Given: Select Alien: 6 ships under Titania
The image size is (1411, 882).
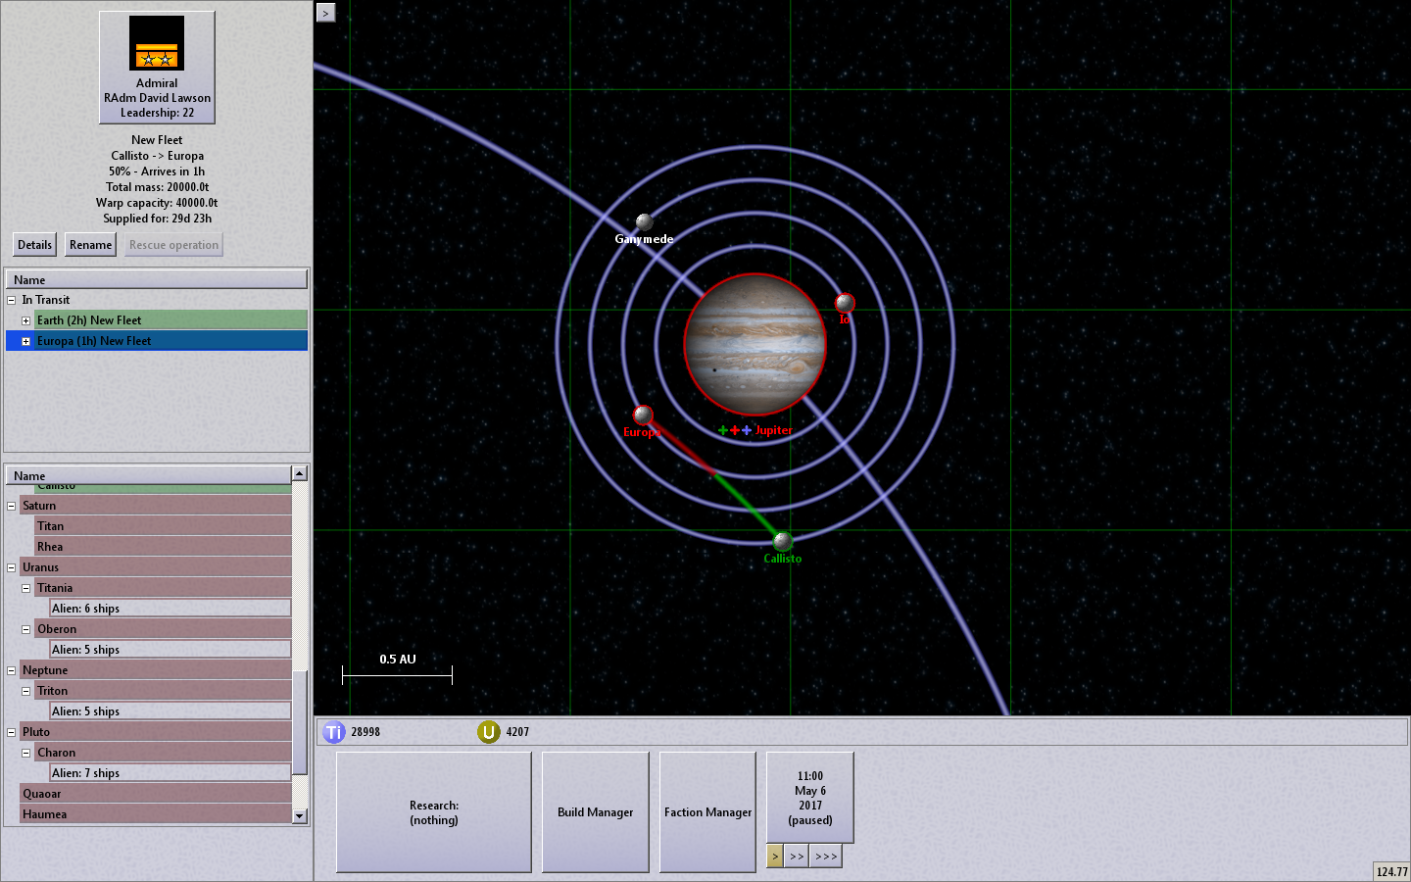Looking at the screenshot, I should 86,609.
